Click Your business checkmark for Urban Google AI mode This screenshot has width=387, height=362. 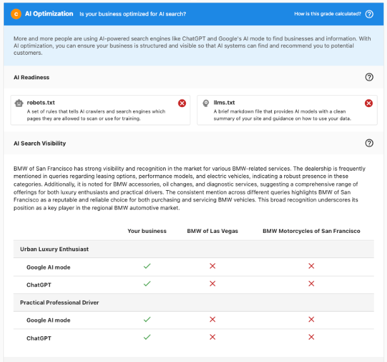pos(147,267)
